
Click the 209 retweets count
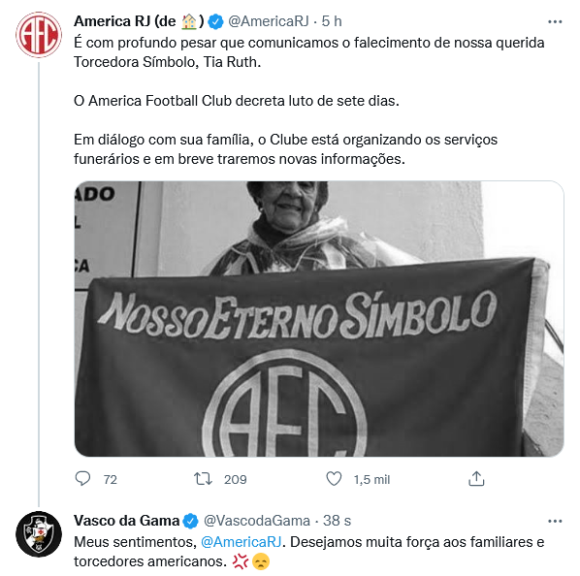pos(236,479)
